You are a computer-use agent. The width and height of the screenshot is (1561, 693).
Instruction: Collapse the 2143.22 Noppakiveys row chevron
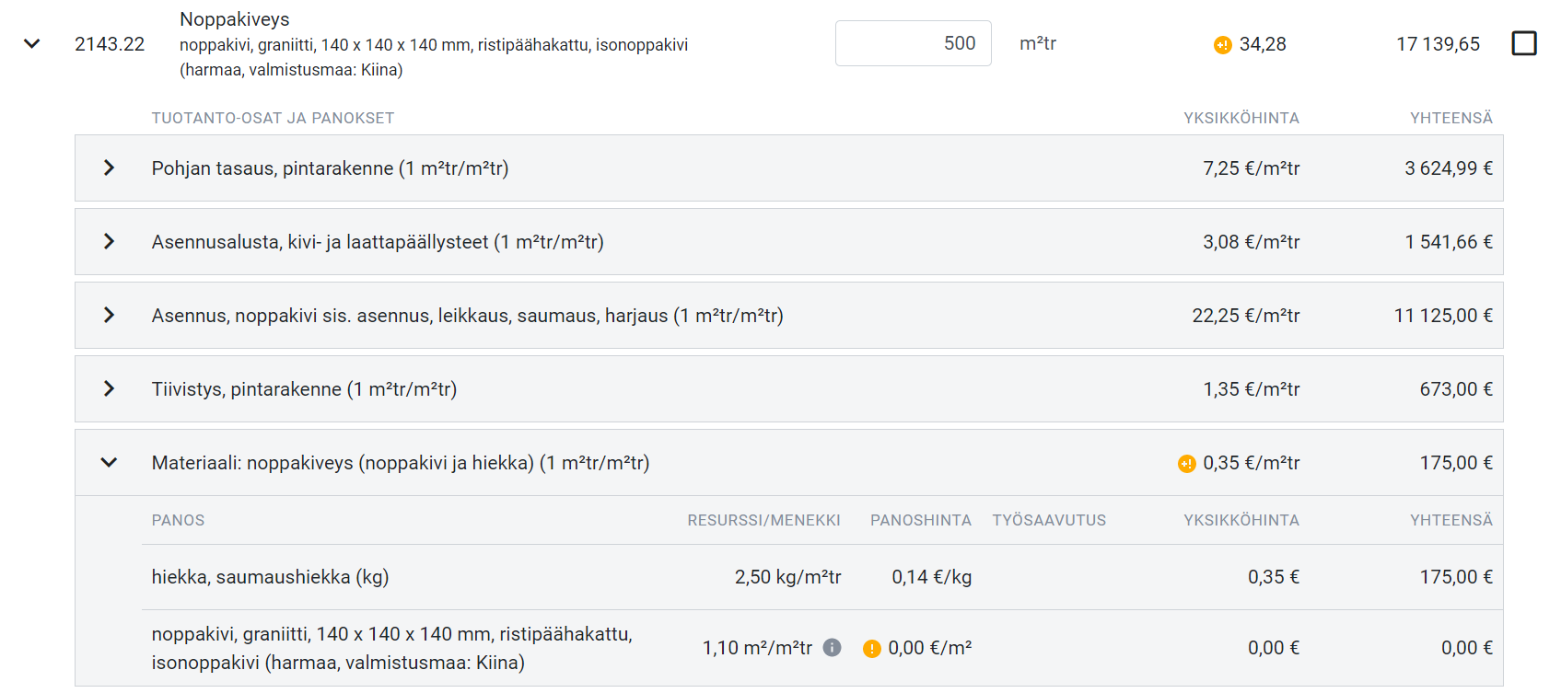pos(32,43)
